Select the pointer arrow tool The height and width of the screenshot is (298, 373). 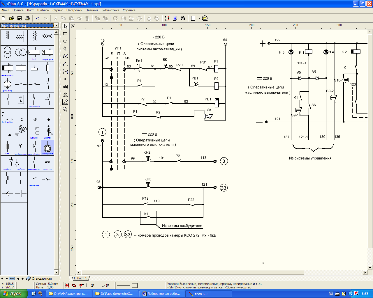click(65, 26)
